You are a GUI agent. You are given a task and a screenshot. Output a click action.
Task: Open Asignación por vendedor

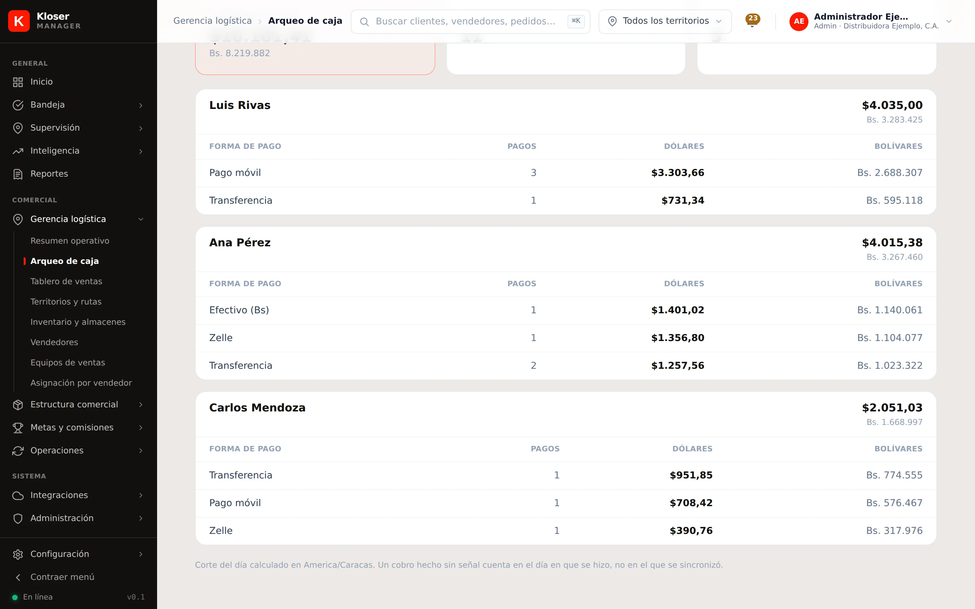pos(81,383)
